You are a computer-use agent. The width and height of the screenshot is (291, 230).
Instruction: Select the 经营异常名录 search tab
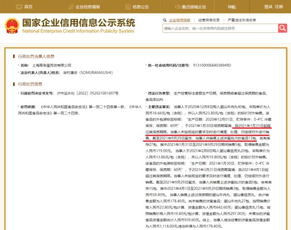coord(209,20)
